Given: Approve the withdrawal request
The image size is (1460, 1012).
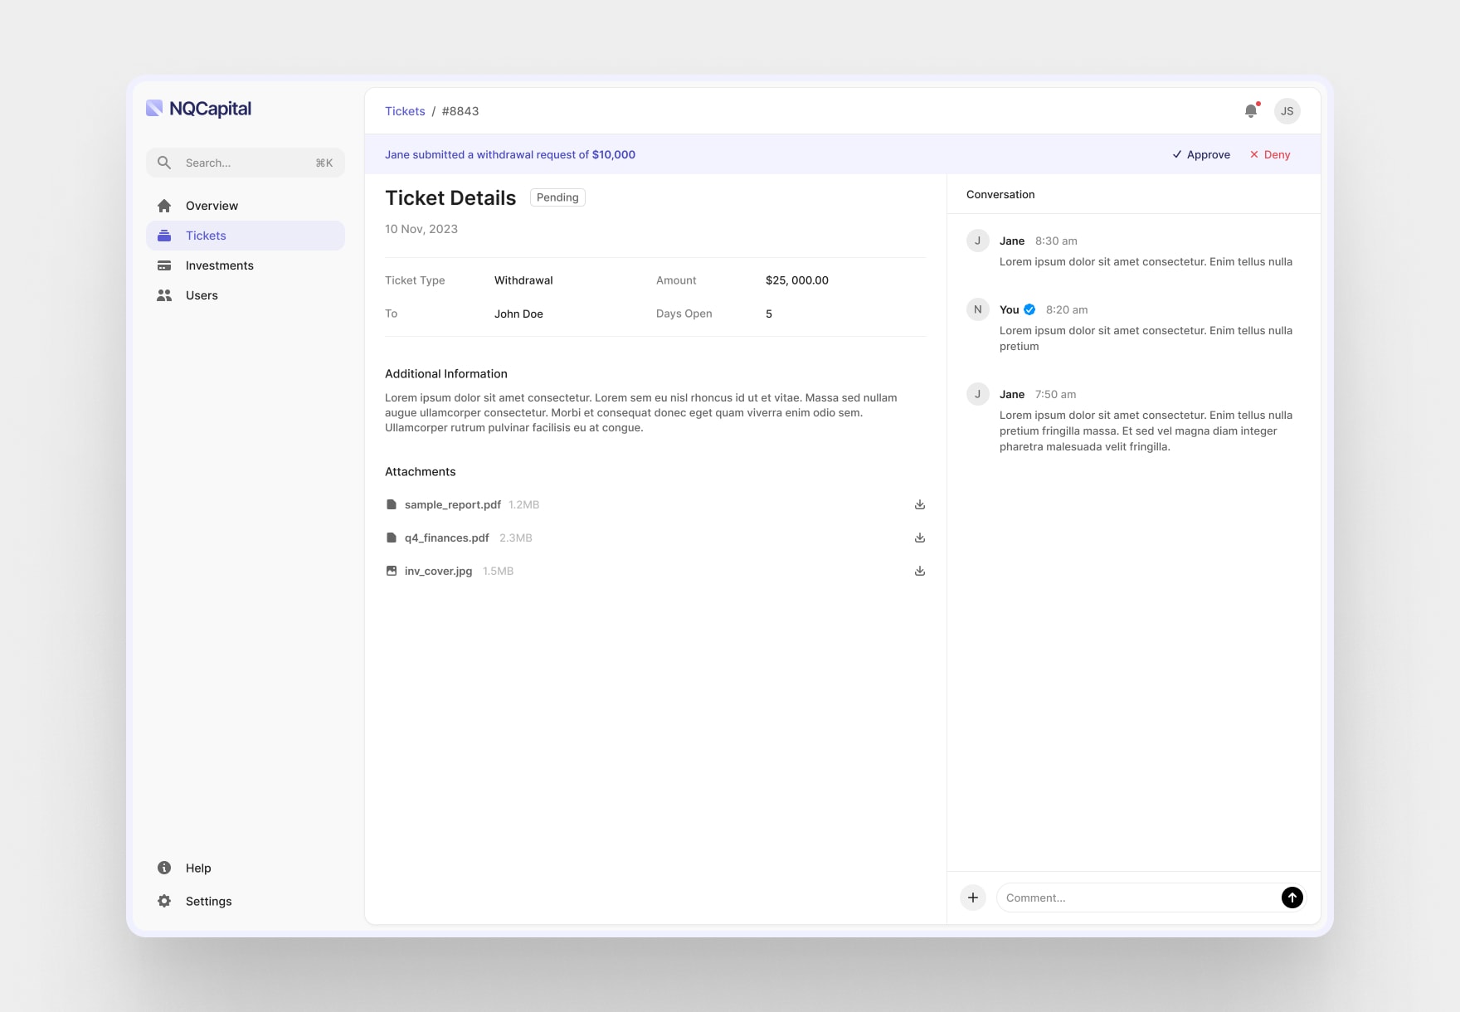Looking at the screenshot, I should (1201, 154).
